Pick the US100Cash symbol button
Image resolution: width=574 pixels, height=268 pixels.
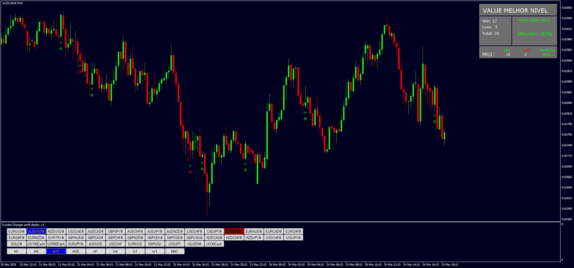[x=36, y=244]
